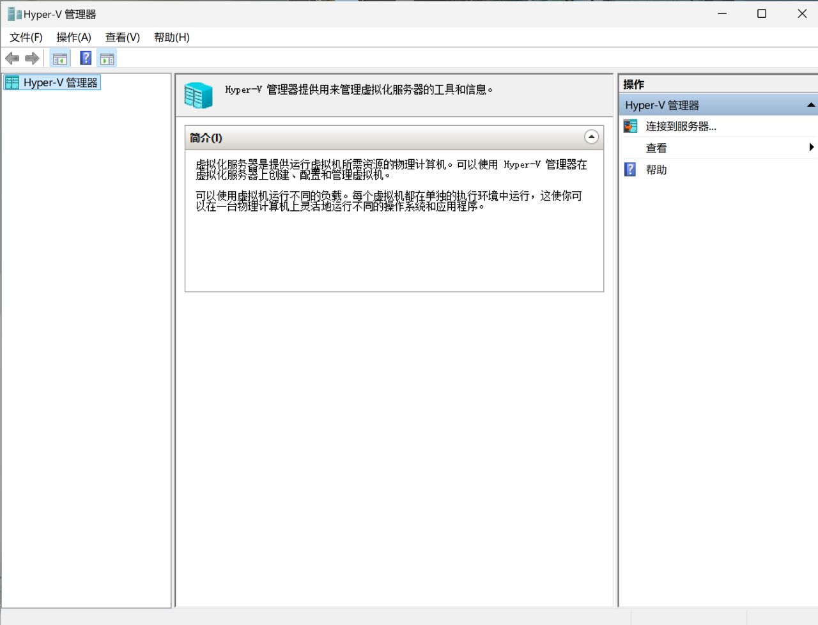Collapse the 简介(I) section with round arrow button
The width and height of the screenshot is (818, 625).
coord(592,137)
